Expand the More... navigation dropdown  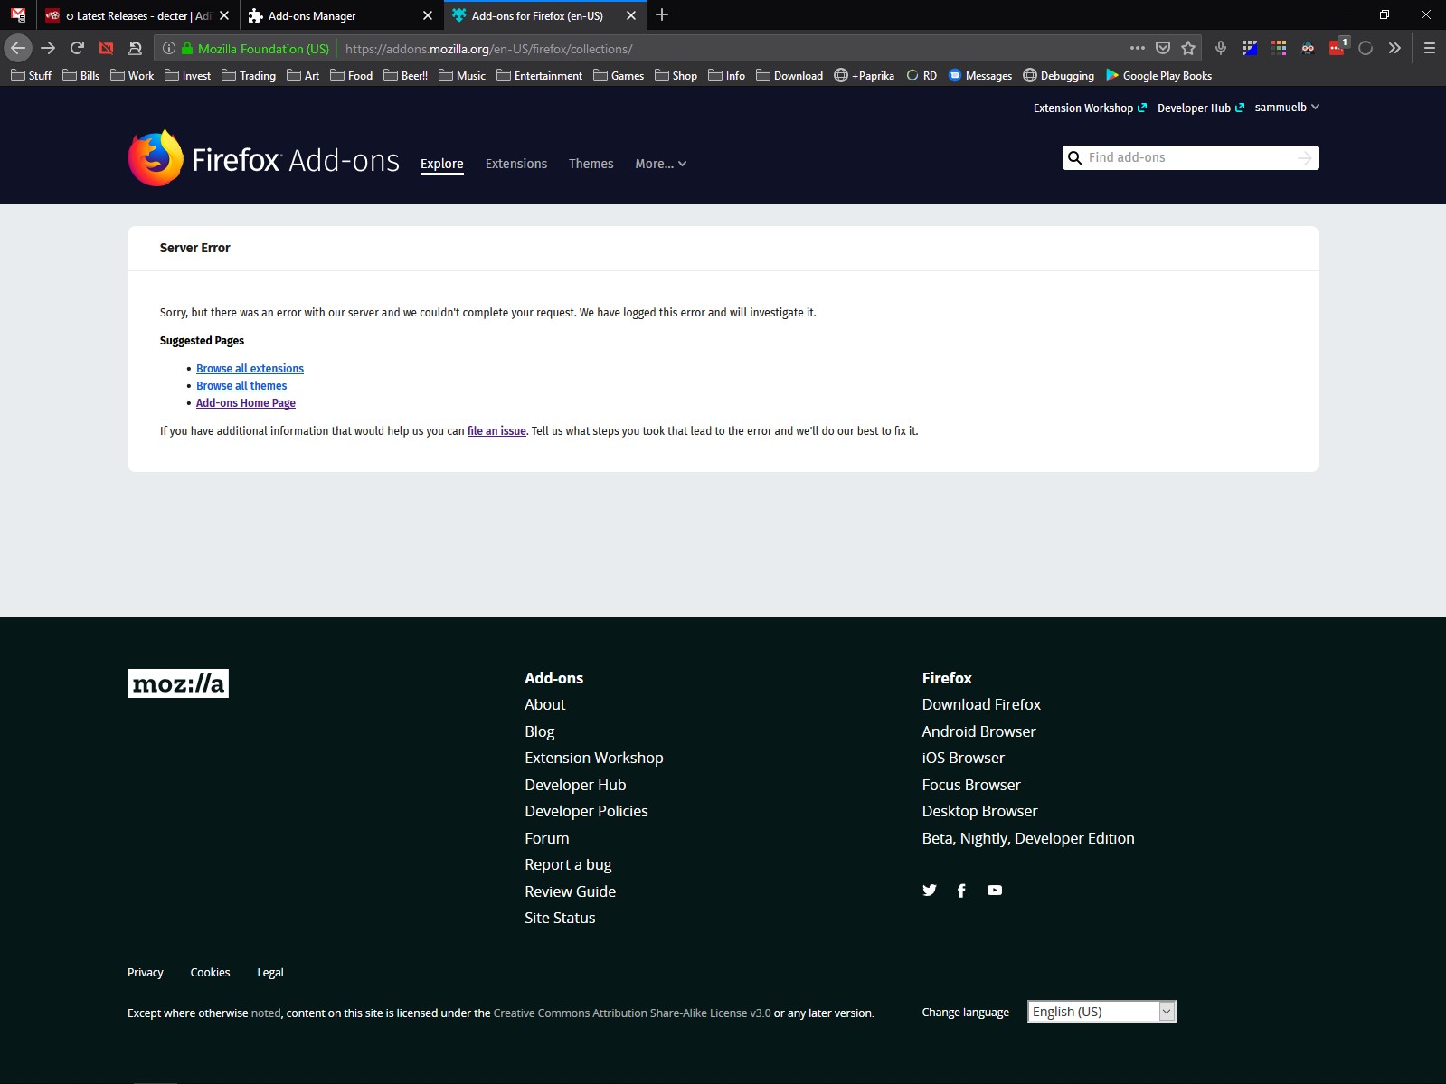coord(661,164)
